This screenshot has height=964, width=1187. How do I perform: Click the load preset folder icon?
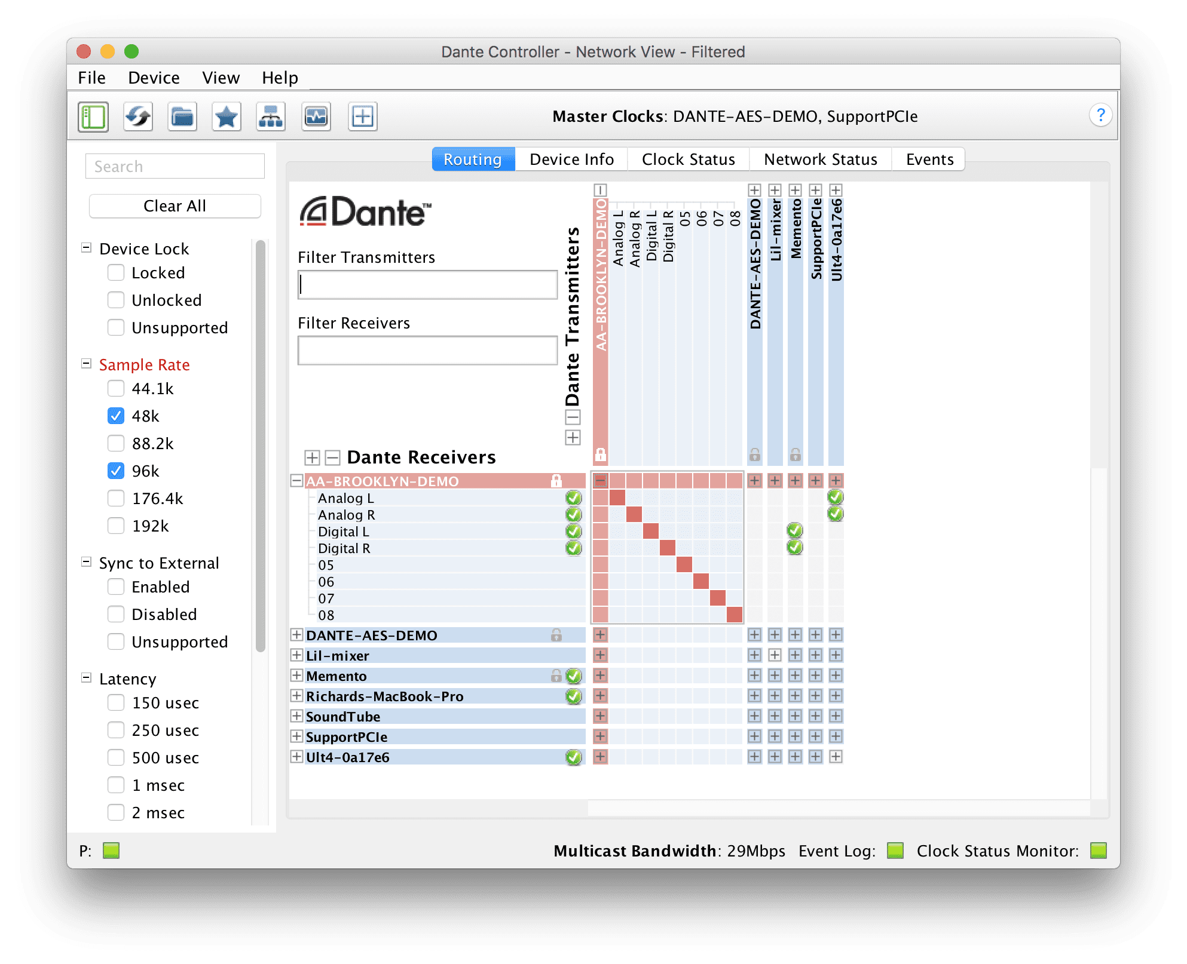point(182,116)
